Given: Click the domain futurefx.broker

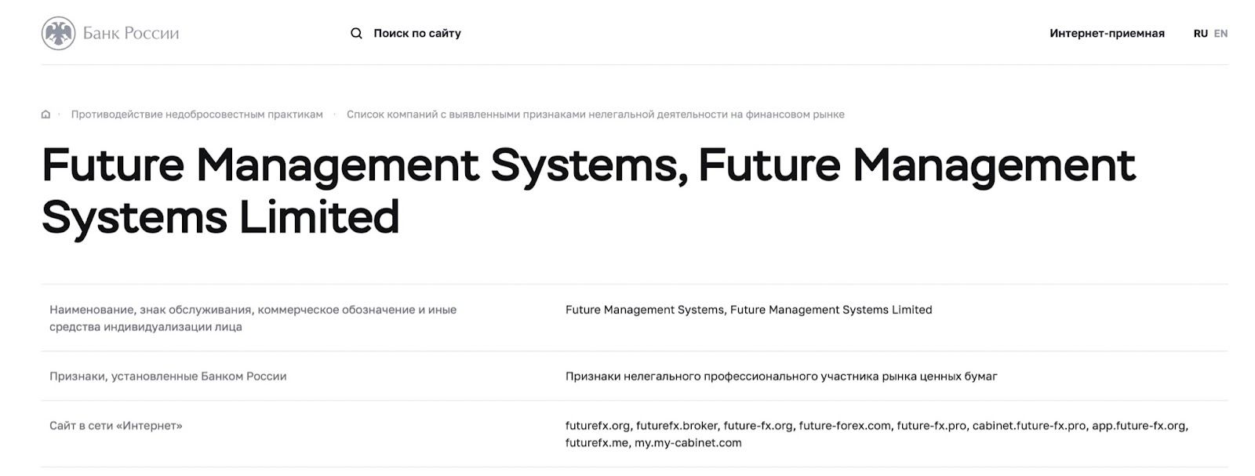Looking at the screenshot, I should click(677, 426).
